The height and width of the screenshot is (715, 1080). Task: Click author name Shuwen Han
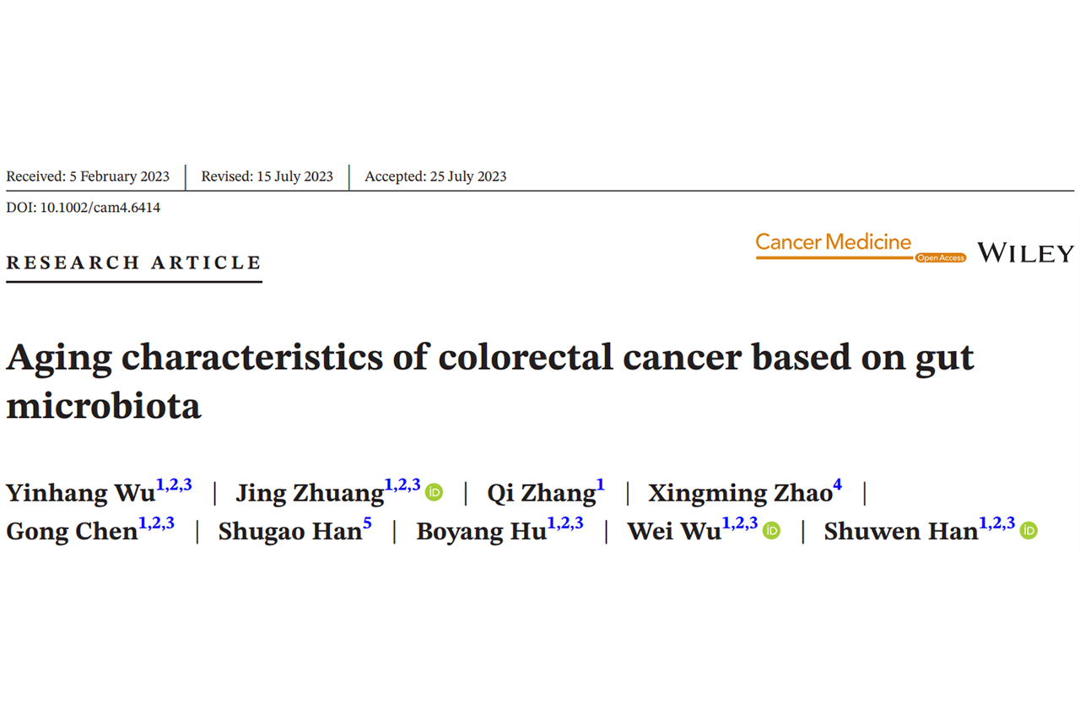900,532
